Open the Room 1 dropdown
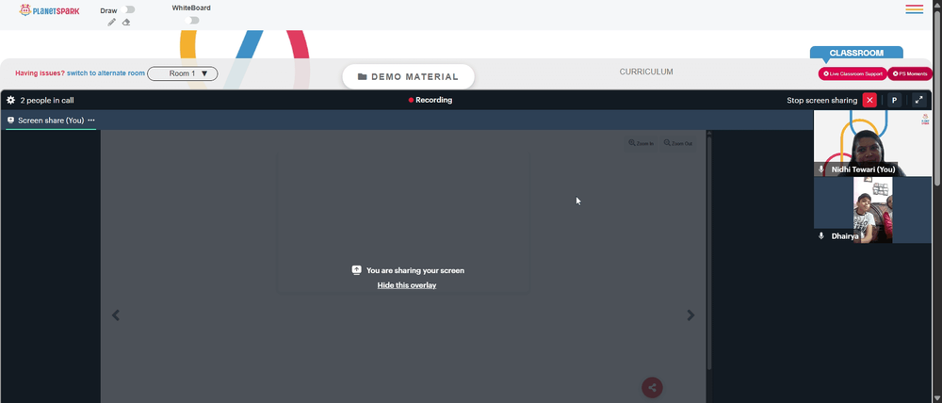 (183, 73)
